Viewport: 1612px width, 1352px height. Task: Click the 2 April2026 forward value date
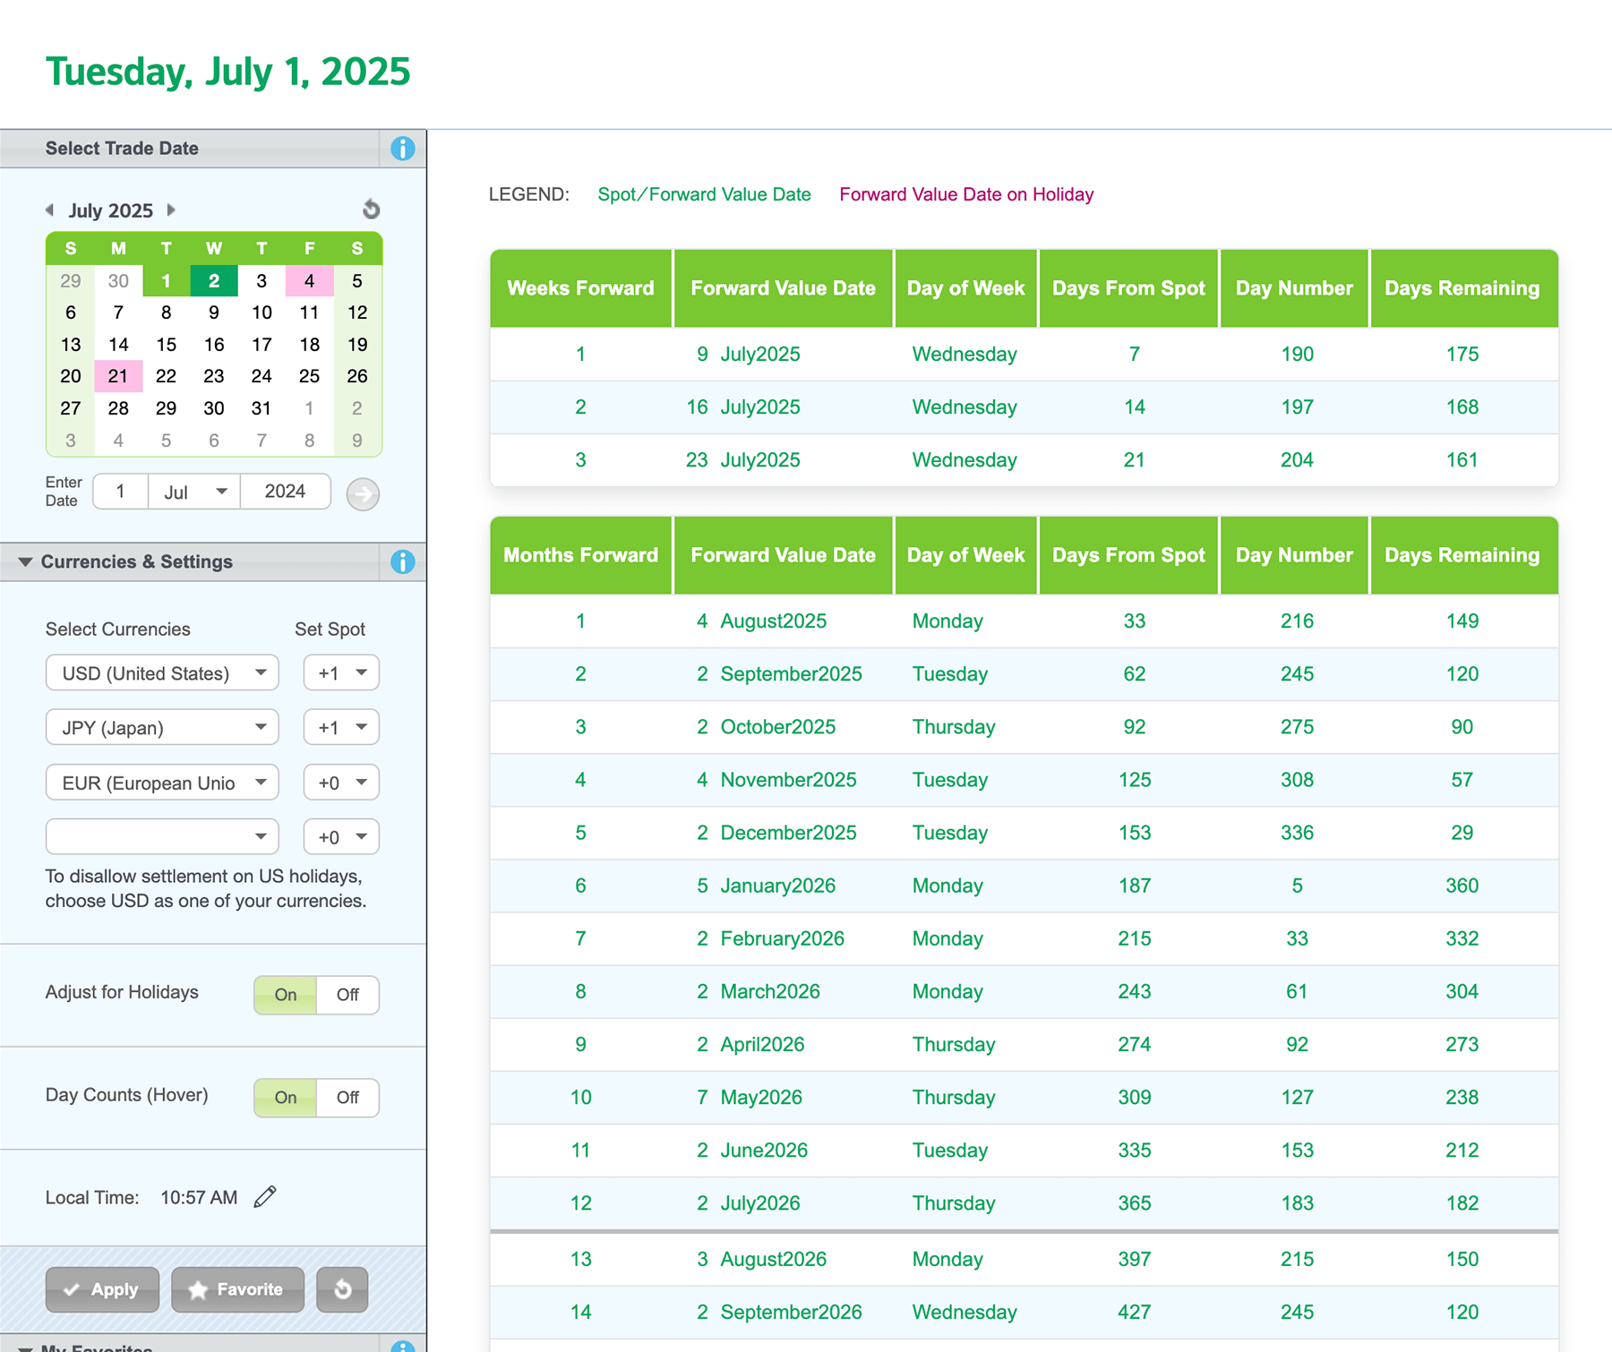point(750,1044)
